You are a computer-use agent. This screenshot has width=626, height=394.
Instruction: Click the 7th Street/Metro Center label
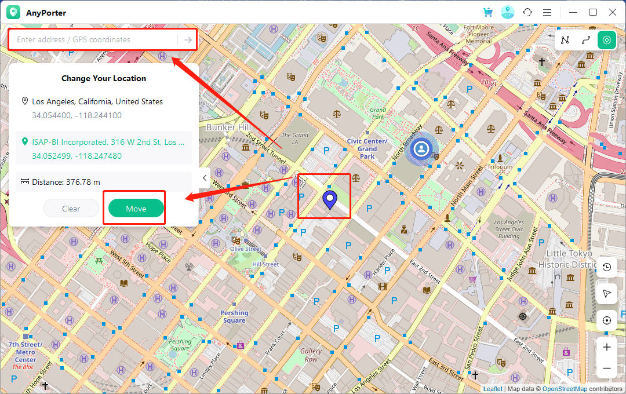[26, 352]
